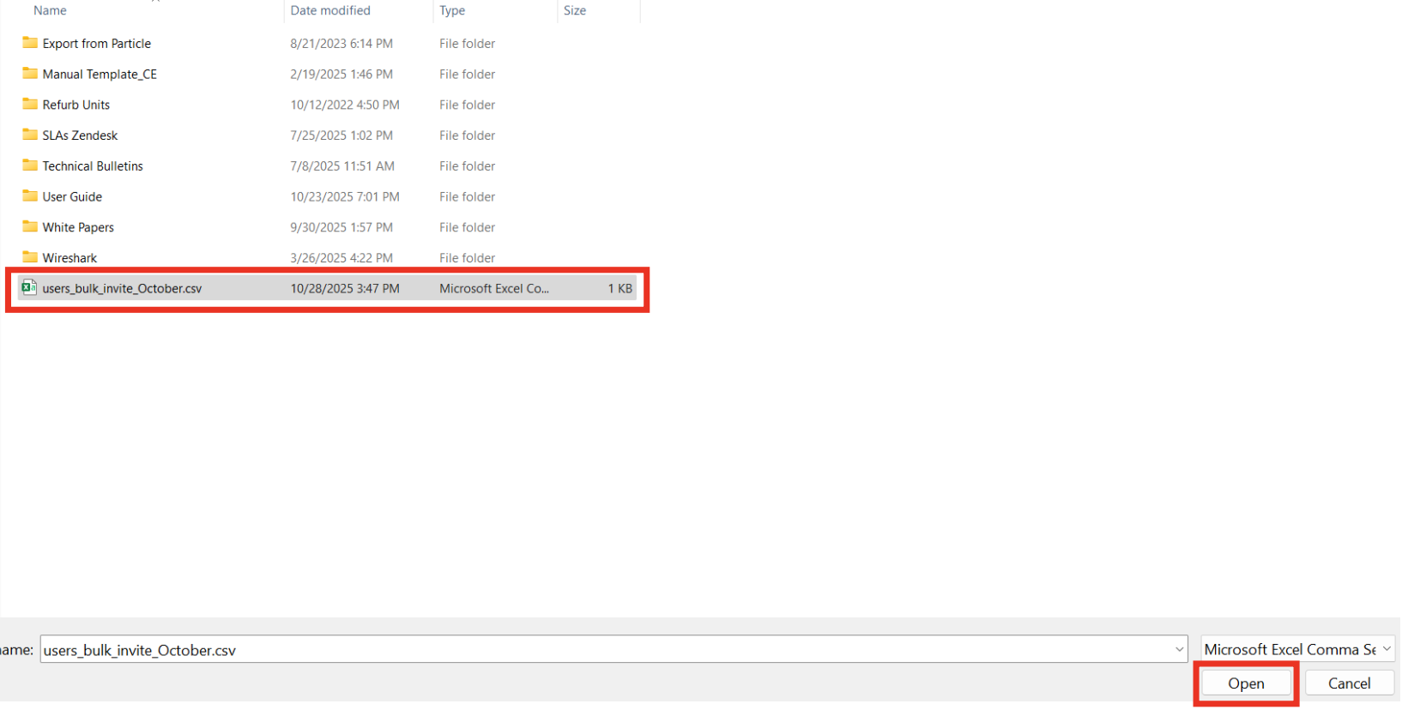Click the date '7/8/2025 11:51 AM'
The height and width of the screenshot is (710, 1402).
click(342, 166)
